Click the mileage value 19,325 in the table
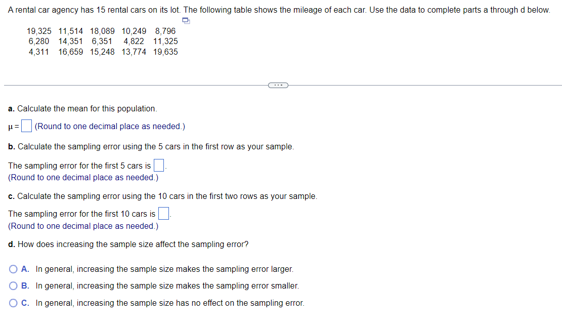 (38, 31)
